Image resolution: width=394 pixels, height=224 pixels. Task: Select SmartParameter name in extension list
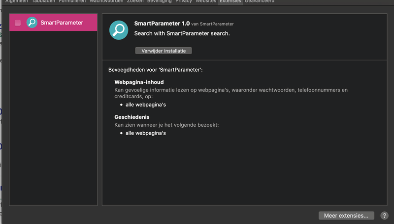coord(62,23)
